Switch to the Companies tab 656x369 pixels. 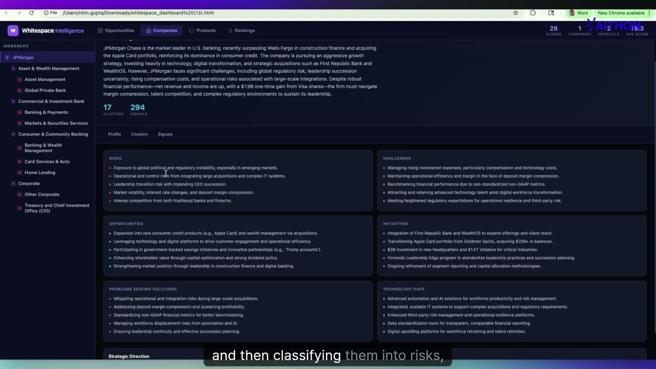[x=161, y=30]
